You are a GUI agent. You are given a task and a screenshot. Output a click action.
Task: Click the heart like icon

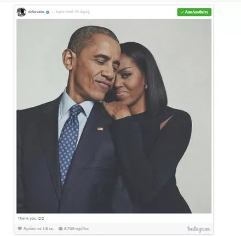coord(20,228)
